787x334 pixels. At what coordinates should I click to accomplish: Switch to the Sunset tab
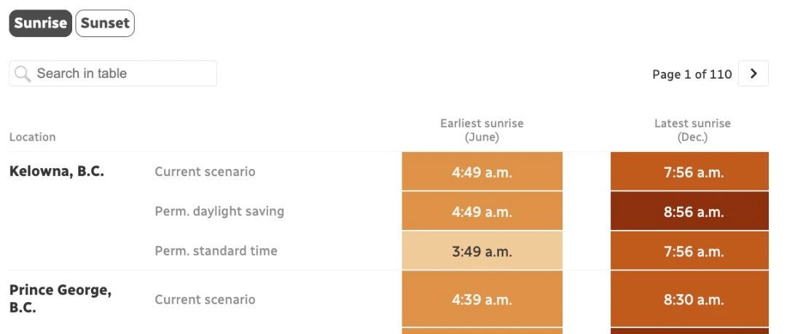click(105, 23)
